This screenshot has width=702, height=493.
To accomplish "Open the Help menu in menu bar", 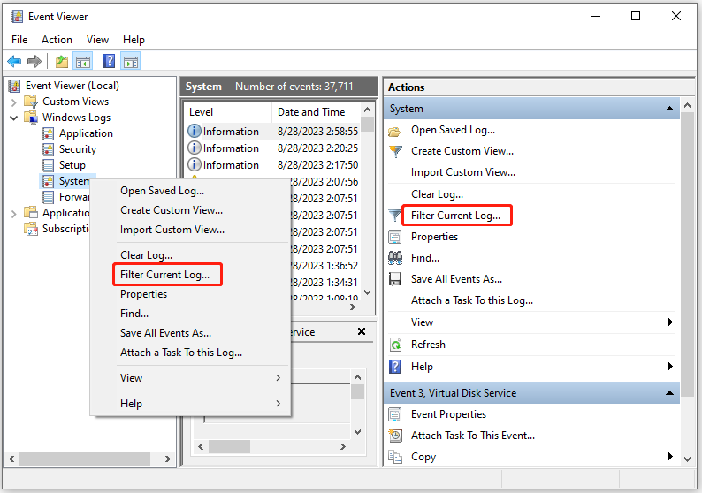I will click(x=134, y=40).
